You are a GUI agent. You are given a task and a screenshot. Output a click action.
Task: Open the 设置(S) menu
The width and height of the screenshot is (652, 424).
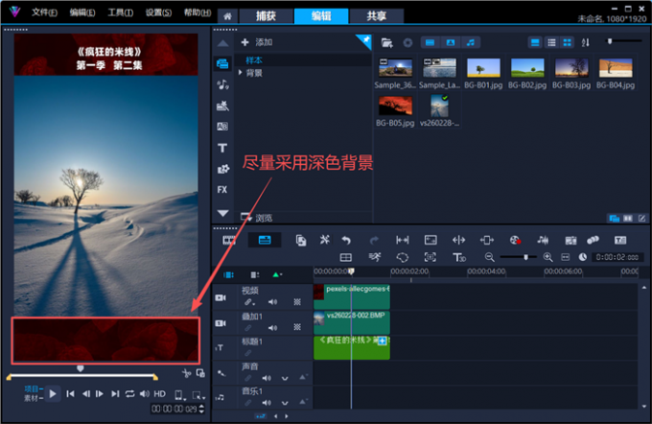pyautogui.click(x=158, y=12)
